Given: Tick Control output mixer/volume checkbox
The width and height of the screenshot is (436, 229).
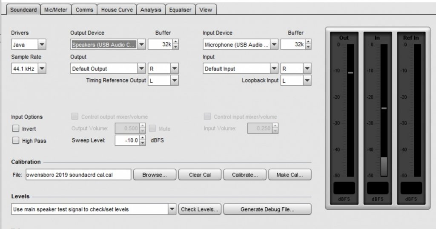Looking at the screenshot, I should tap(75, 116).
